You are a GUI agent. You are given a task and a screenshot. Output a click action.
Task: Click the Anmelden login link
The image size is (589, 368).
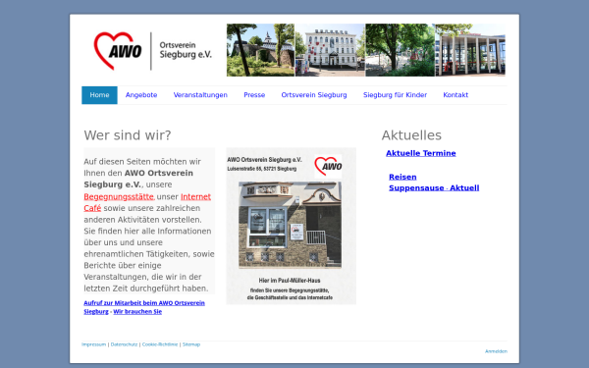(x=496, y=351)
